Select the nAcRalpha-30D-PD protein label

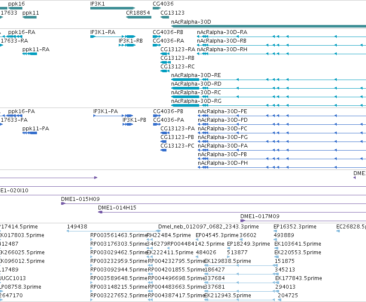click(223, 120)
